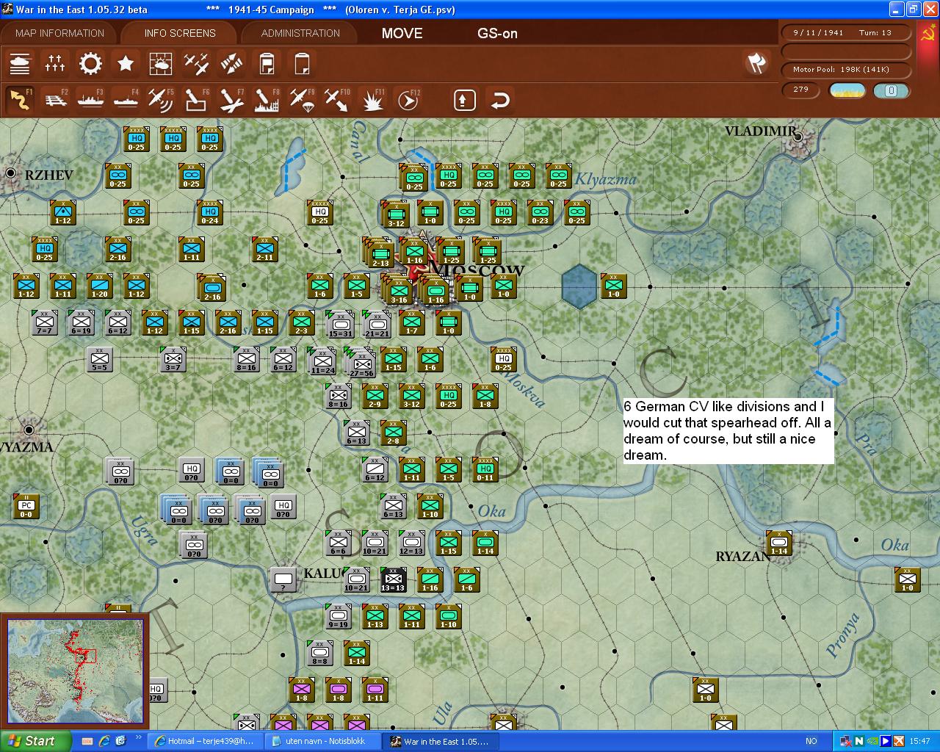
Task: Switch to the INFO SCREENS tab
Action: 180,33
